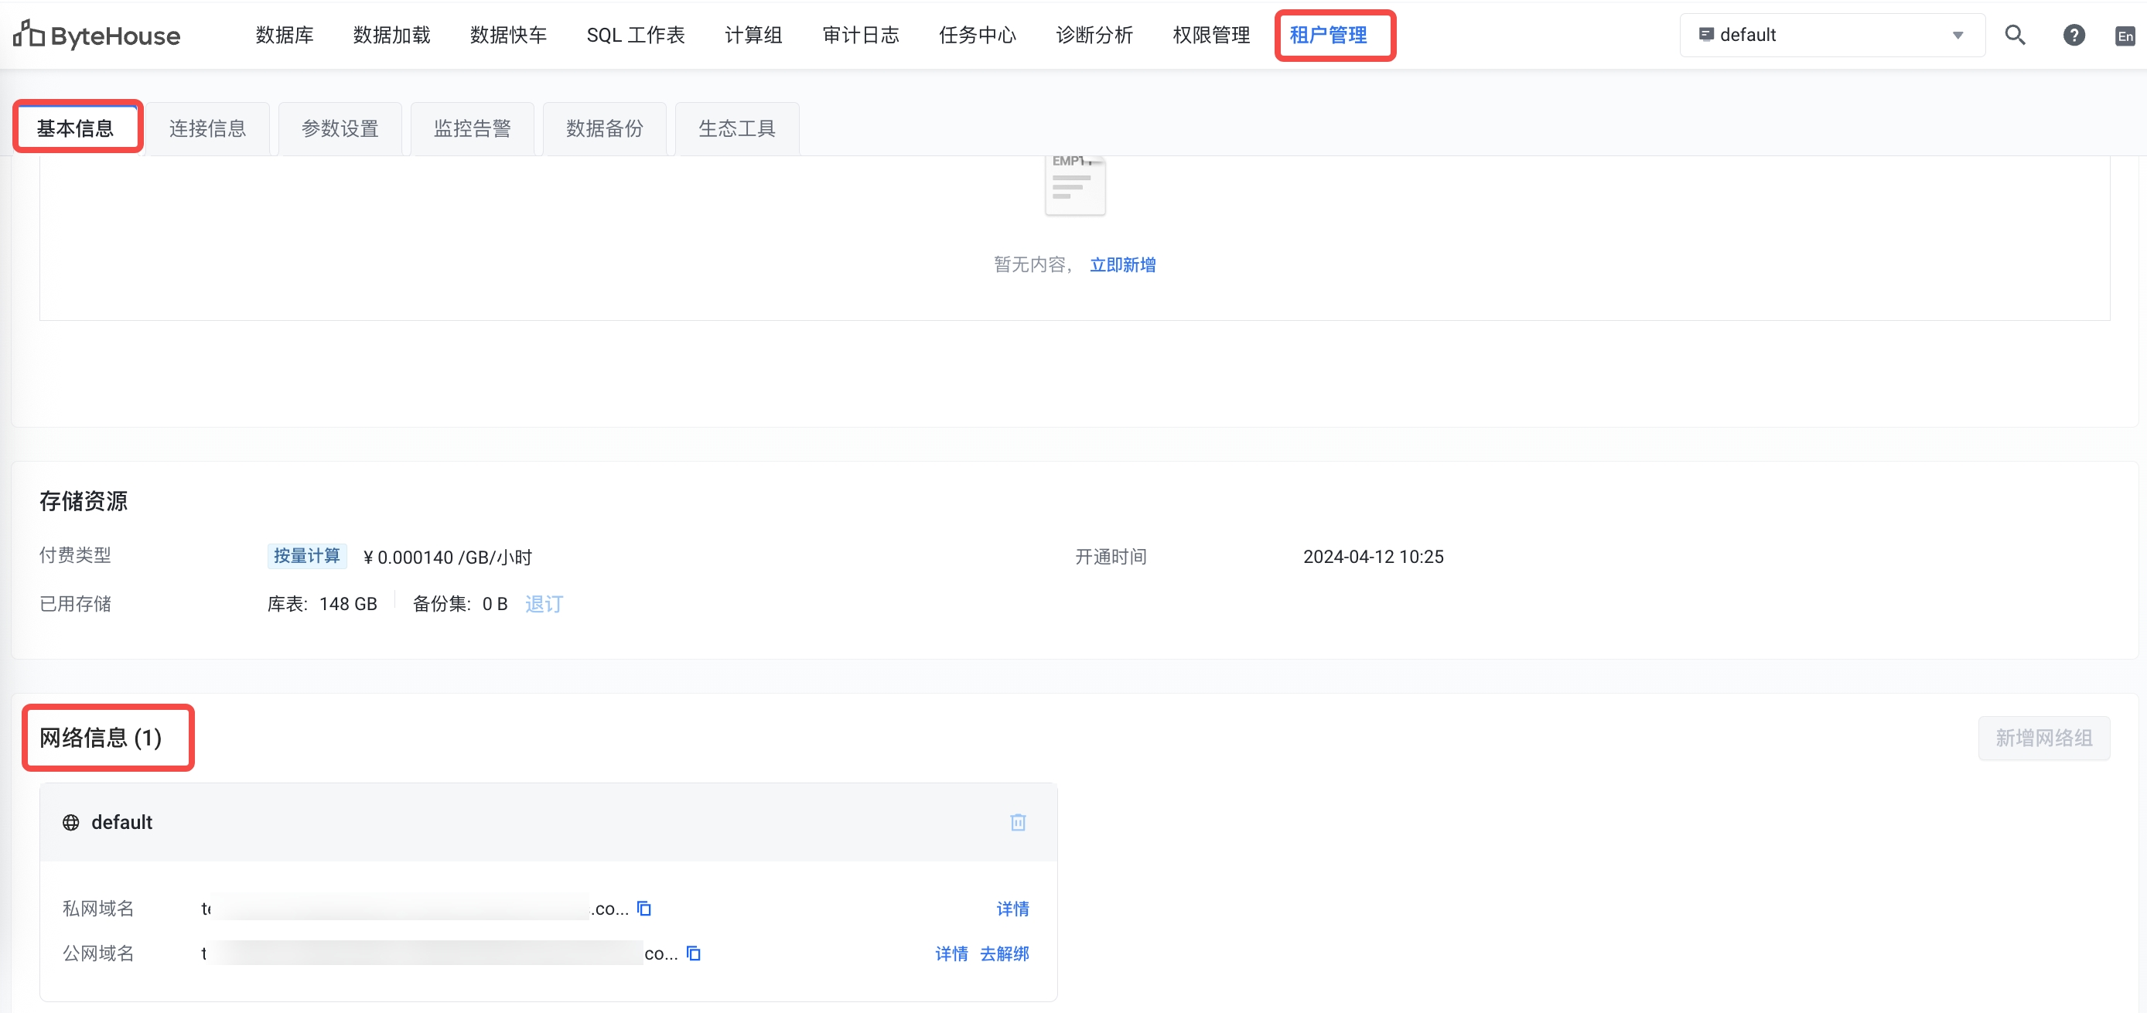The height and width of the screenshot is (1013, 2147).
Task: Go to the SQL 工作表 menu
Action: (x=635, y=35)
